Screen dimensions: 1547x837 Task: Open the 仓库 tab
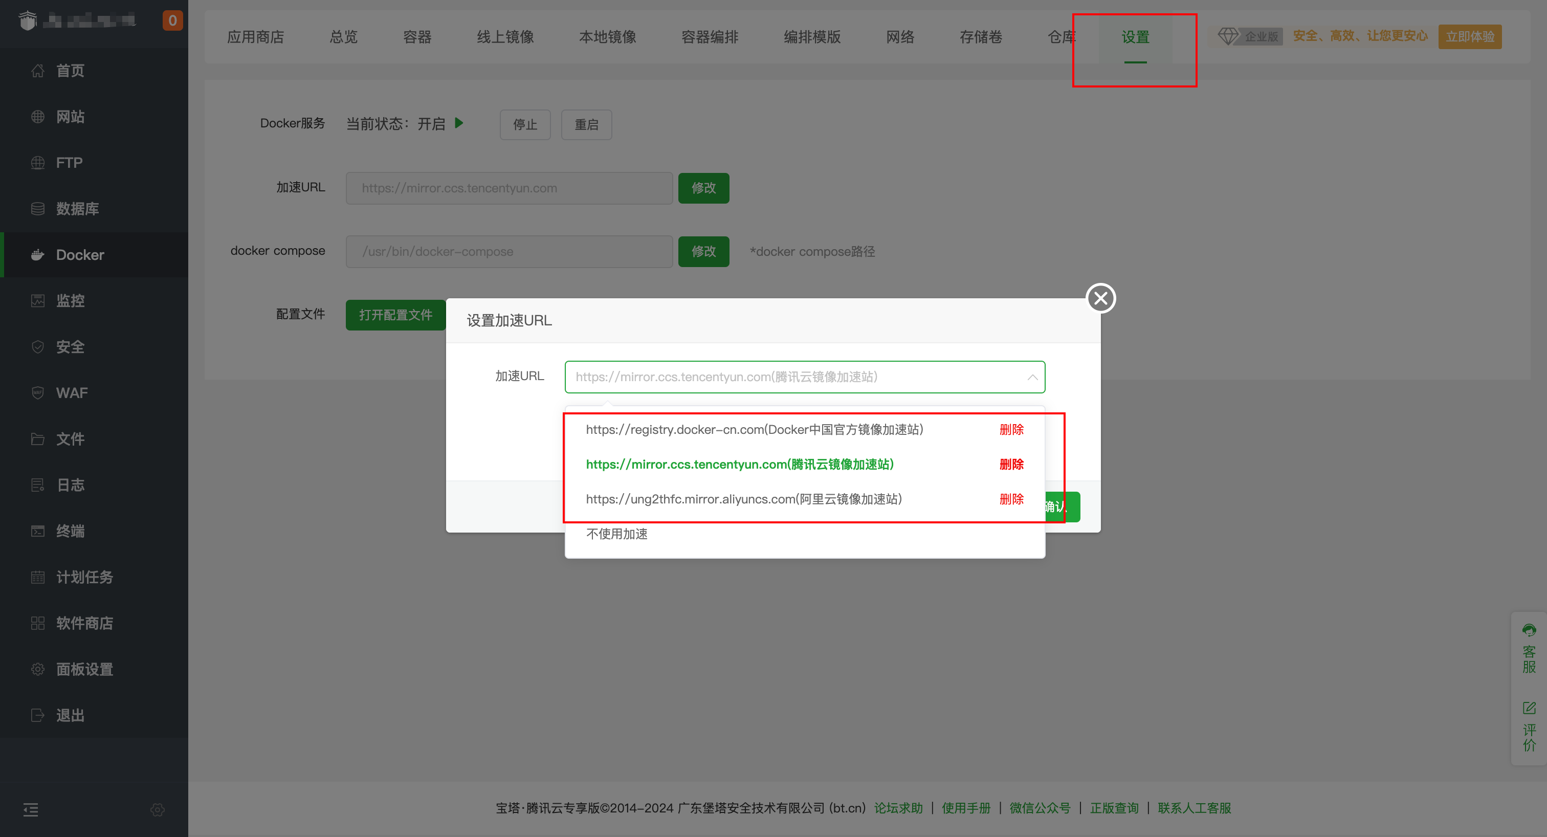(1061, 37)
